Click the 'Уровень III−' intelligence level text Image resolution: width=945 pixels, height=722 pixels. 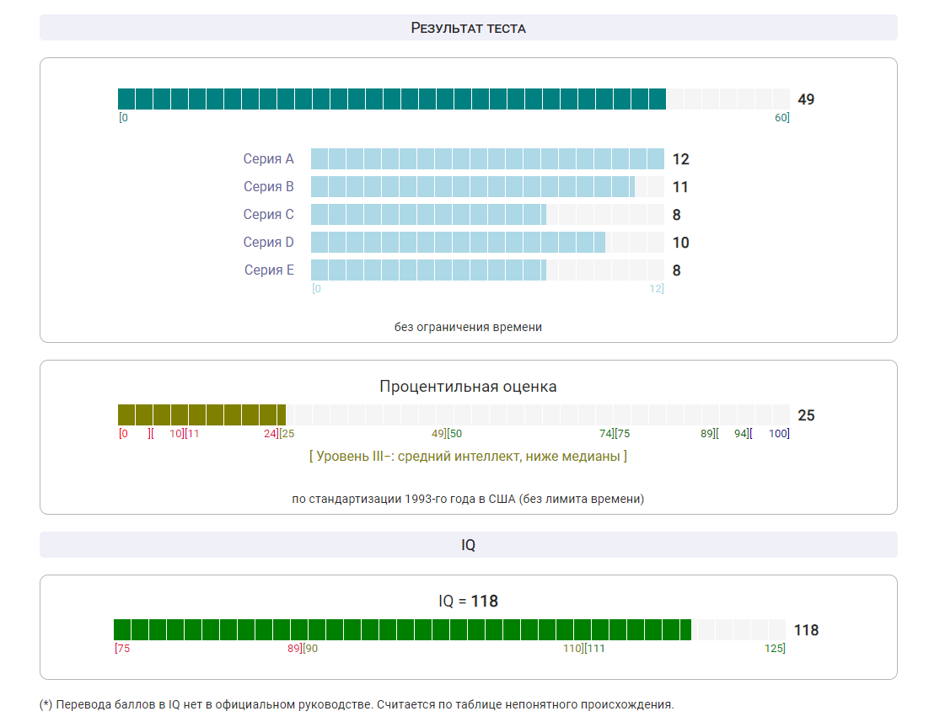[468, 456]
